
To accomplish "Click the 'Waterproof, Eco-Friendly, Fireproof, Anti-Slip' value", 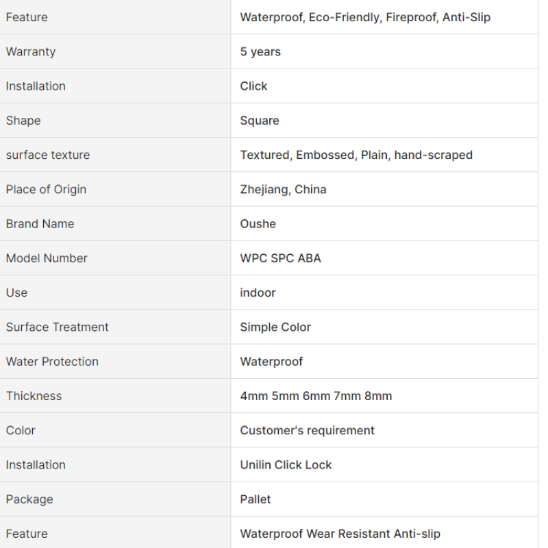I will (x=365, y=17).
